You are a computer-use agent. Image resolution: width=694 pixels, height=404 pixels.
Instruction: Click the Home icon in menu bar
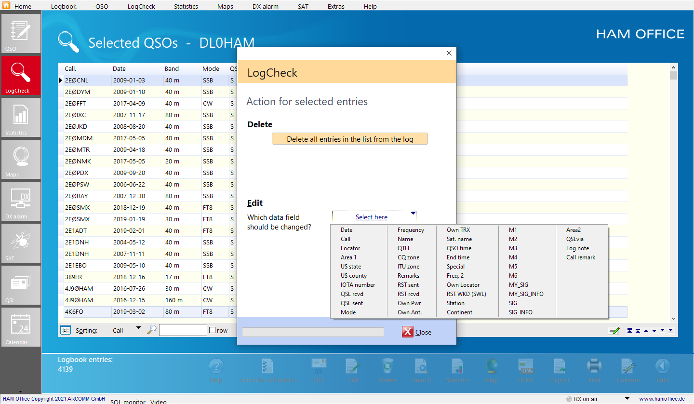click(x=6, y=6)
